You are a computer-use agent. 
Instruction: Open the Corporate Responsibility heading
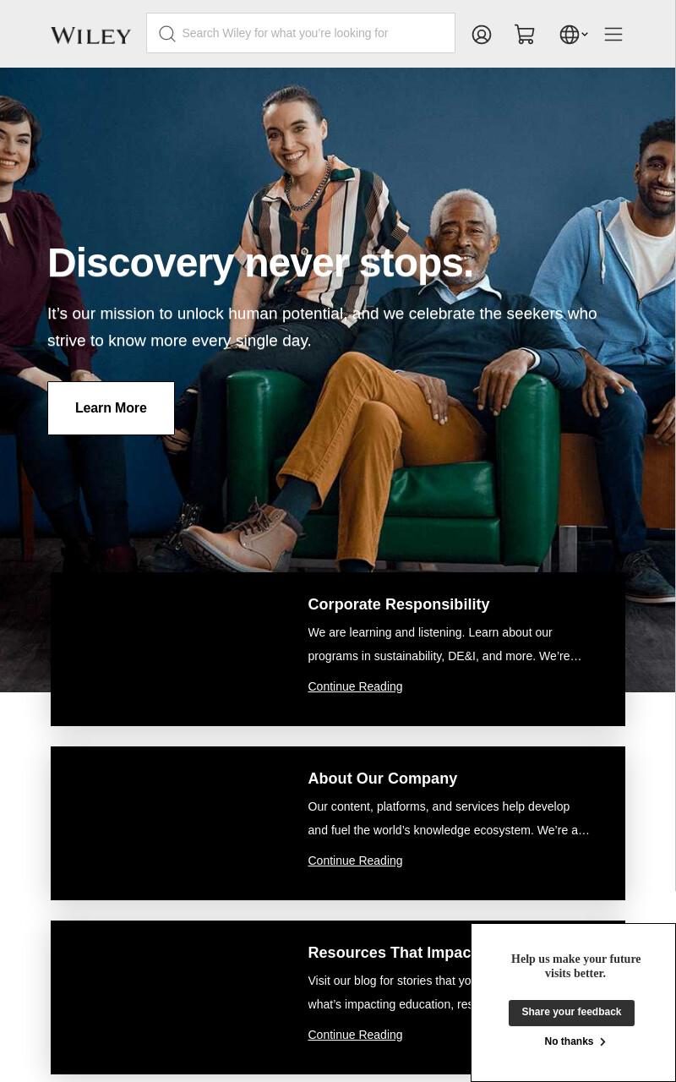399,604
